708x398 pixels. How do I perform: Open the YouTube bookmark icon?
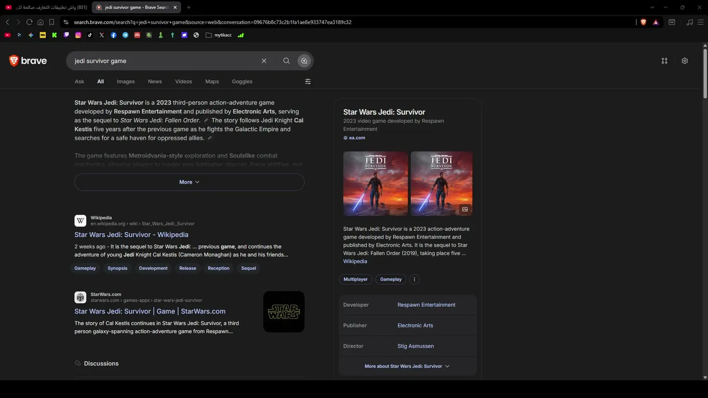coord(7,35)
